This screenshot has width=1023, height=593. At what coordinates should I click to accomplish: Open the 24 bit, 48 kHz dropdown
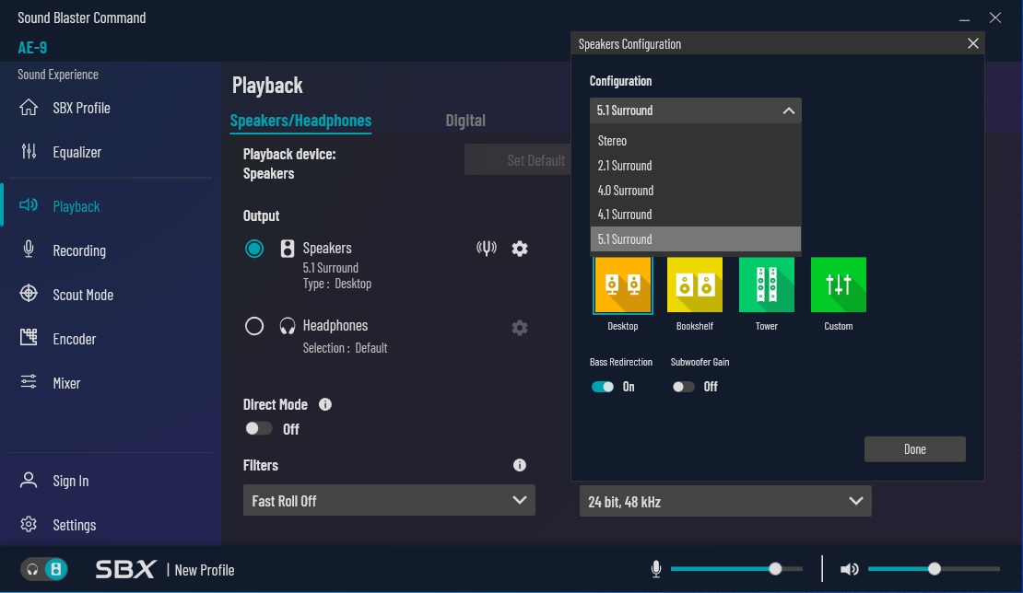point(724,502)
